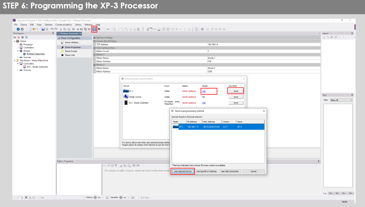This screenshot has height=207, width=365.
Task: Select KX3 - Shade Controller in workspace tree
Action: [37, 67]
